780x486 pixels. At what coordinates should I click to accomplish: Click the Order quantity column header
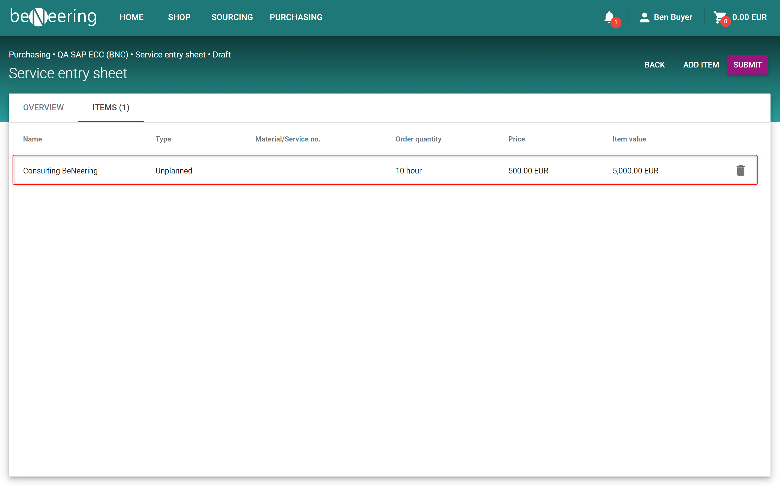418,139
